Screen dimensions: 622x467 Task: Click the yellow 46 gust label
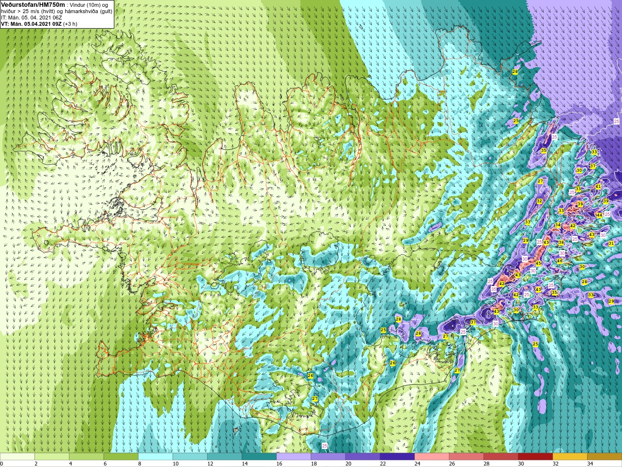[560, 261]
